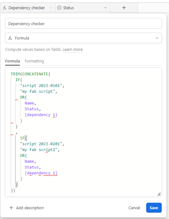Save the formula field
Screen dimensions: 169x219
[154, 208]
